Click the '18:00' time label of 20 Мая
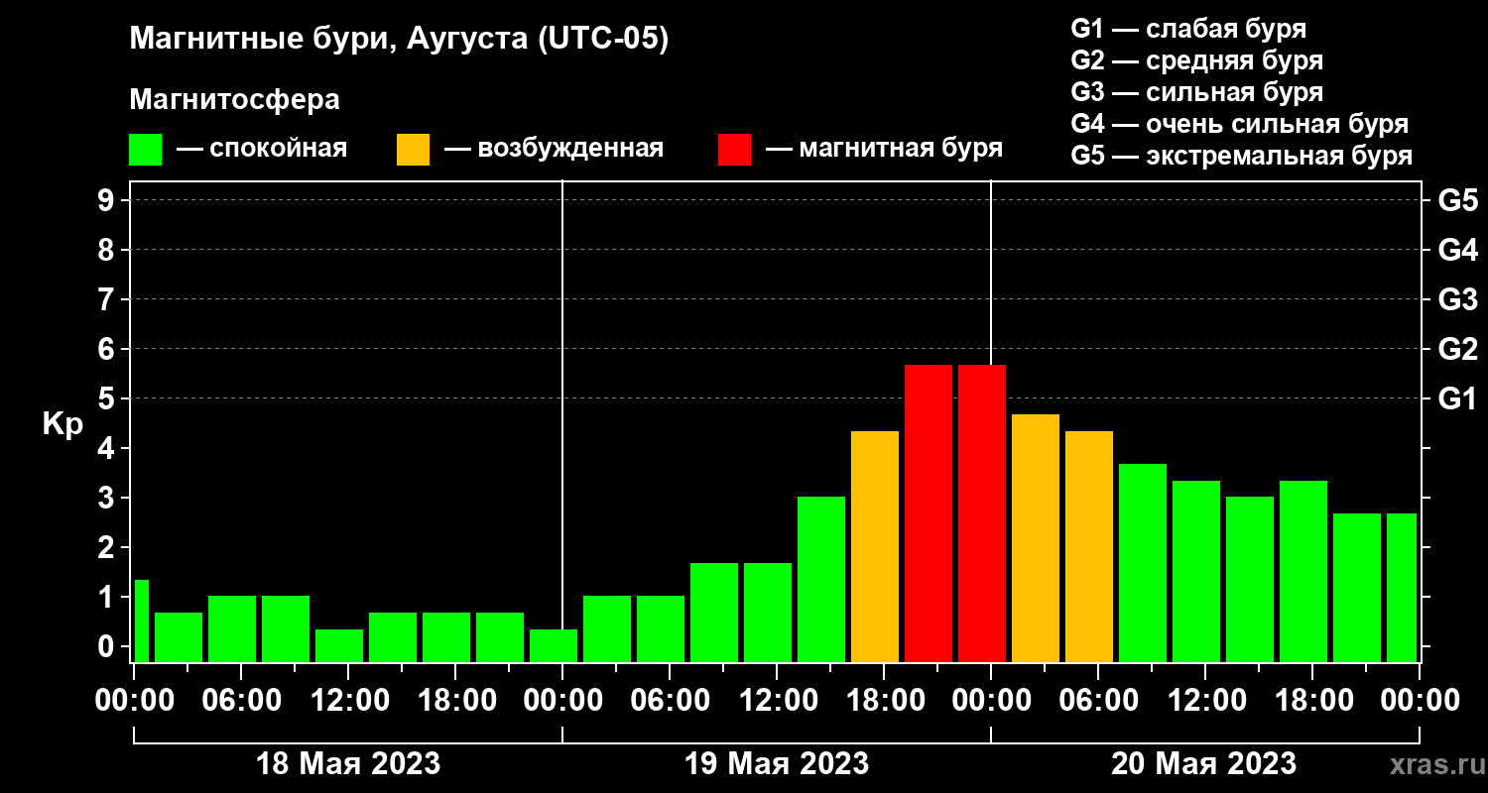Viewport: 1488px width, 793px height. point(1312,701)
